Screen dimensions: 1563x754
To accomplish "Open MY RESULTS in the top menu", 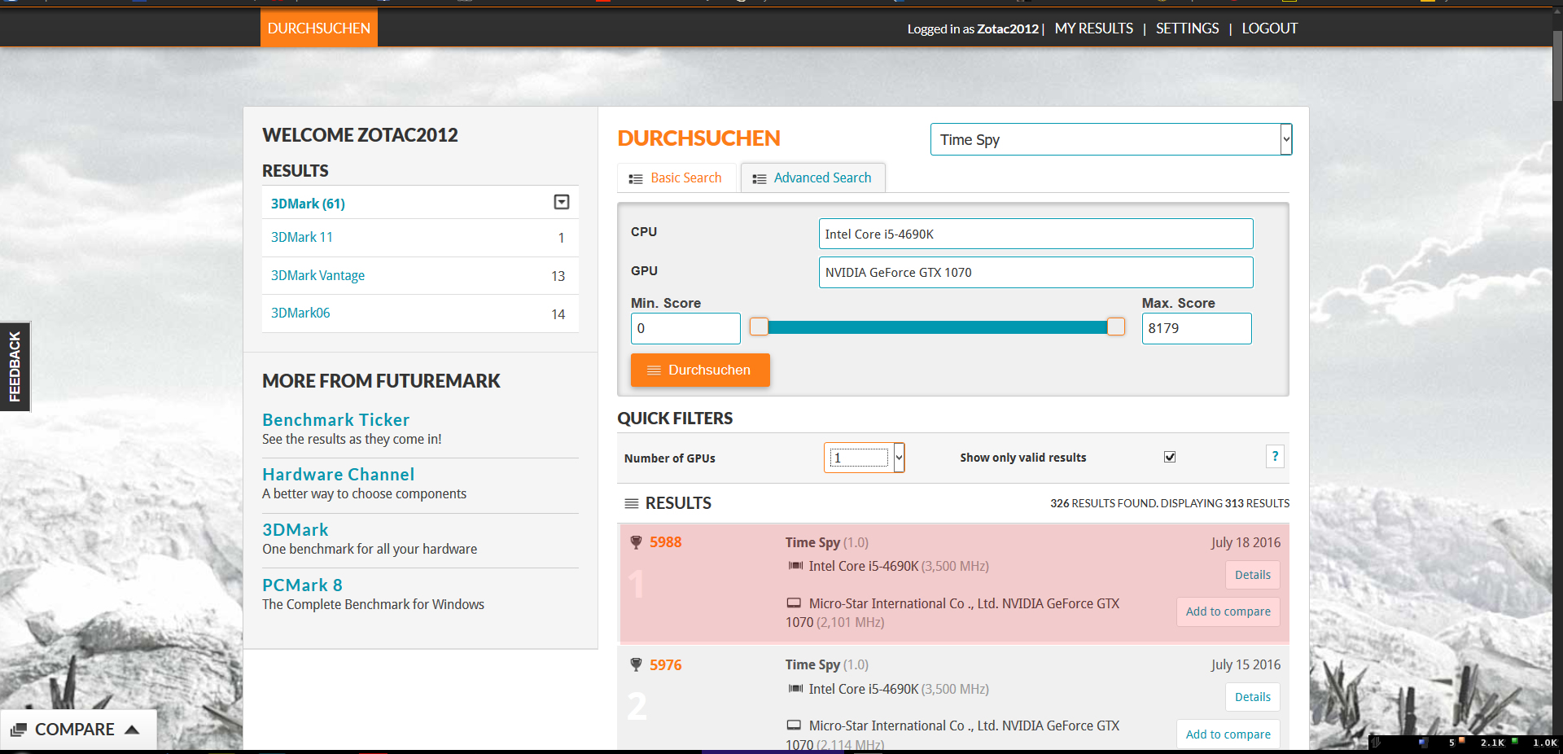I will pos(1093,28).
